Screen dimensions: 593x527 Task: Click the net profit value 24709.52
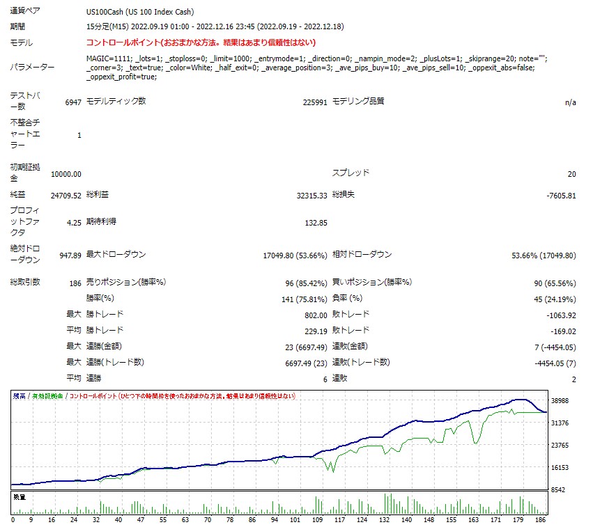coord(66,196)
